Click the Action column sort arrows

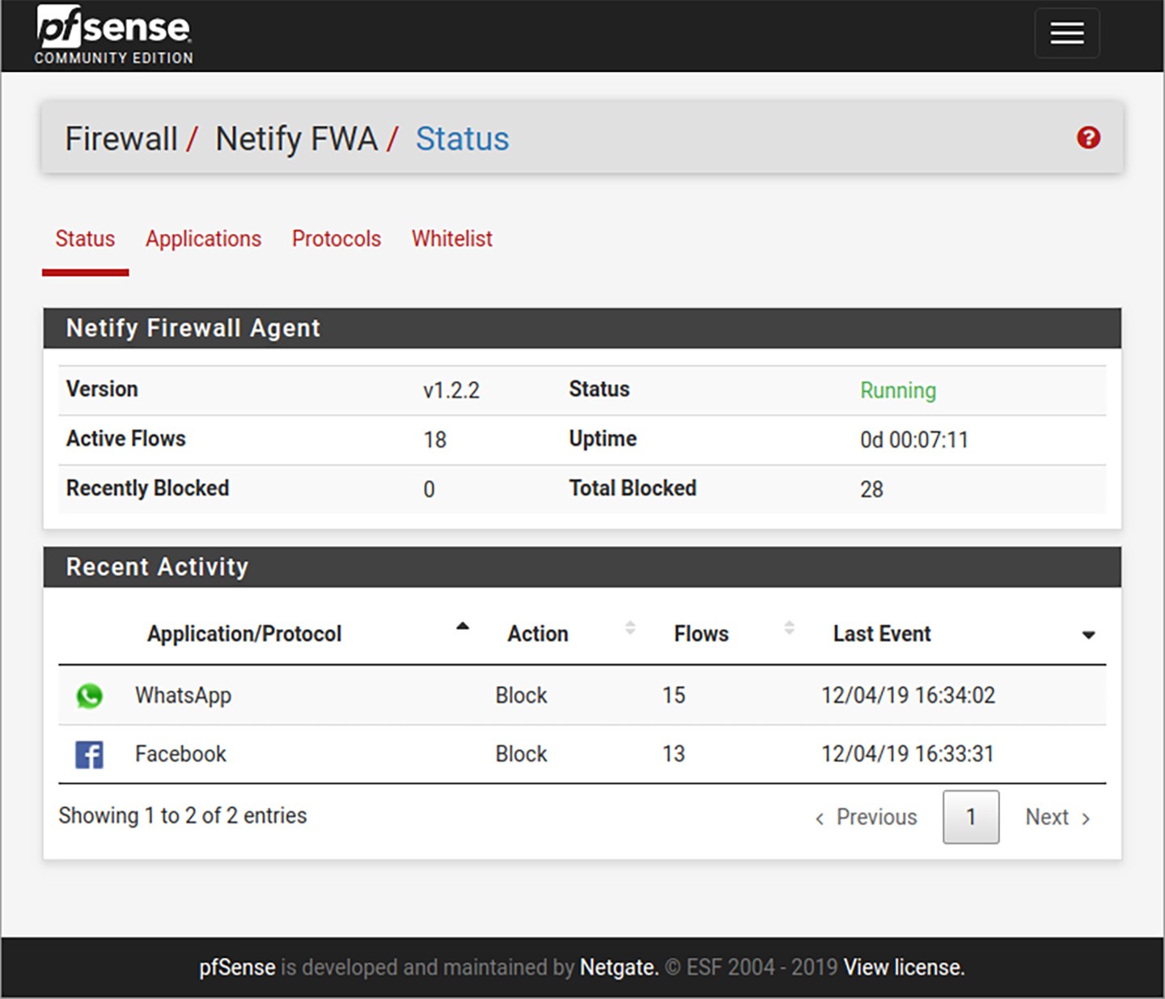point(629,627)
